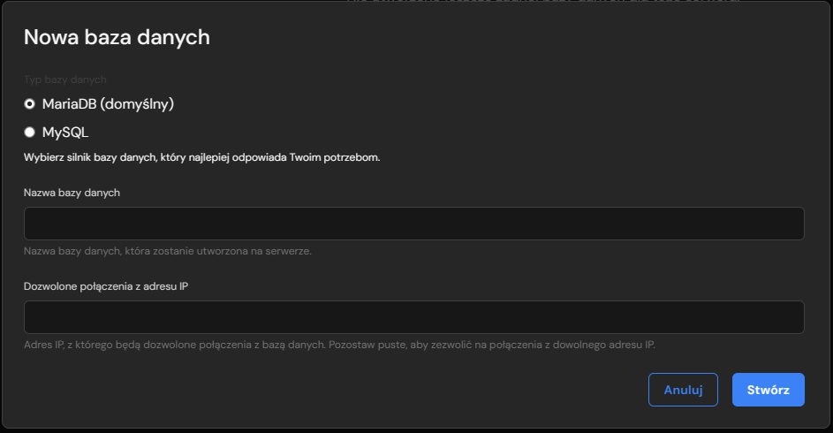Focus the Nazwa bazy danych input field
This screenshot has height=433, width=833.
point(413,224)
